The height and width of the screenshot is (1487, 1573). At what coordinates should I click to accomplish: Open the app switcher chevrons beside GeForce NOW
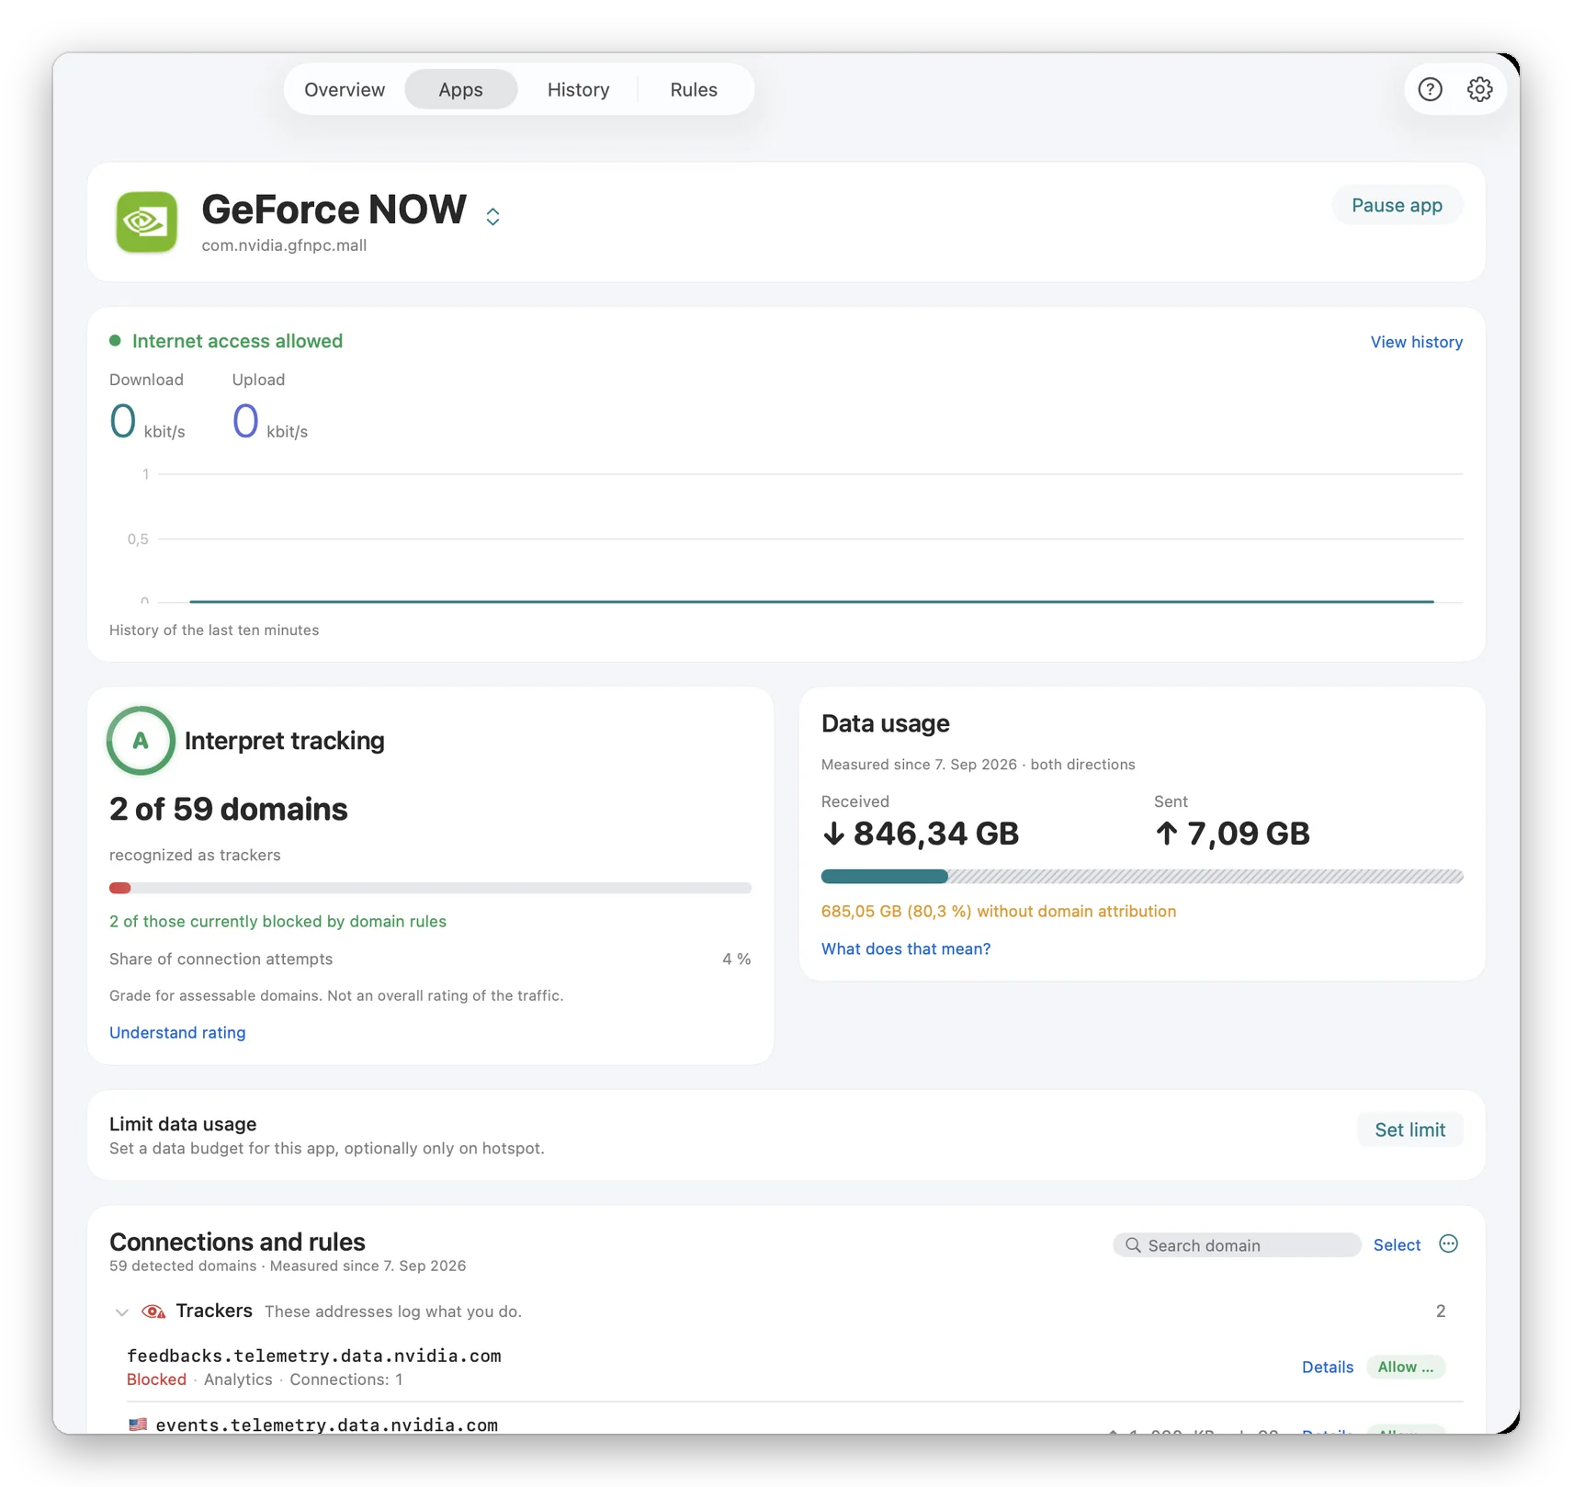(x=492, y=216)
